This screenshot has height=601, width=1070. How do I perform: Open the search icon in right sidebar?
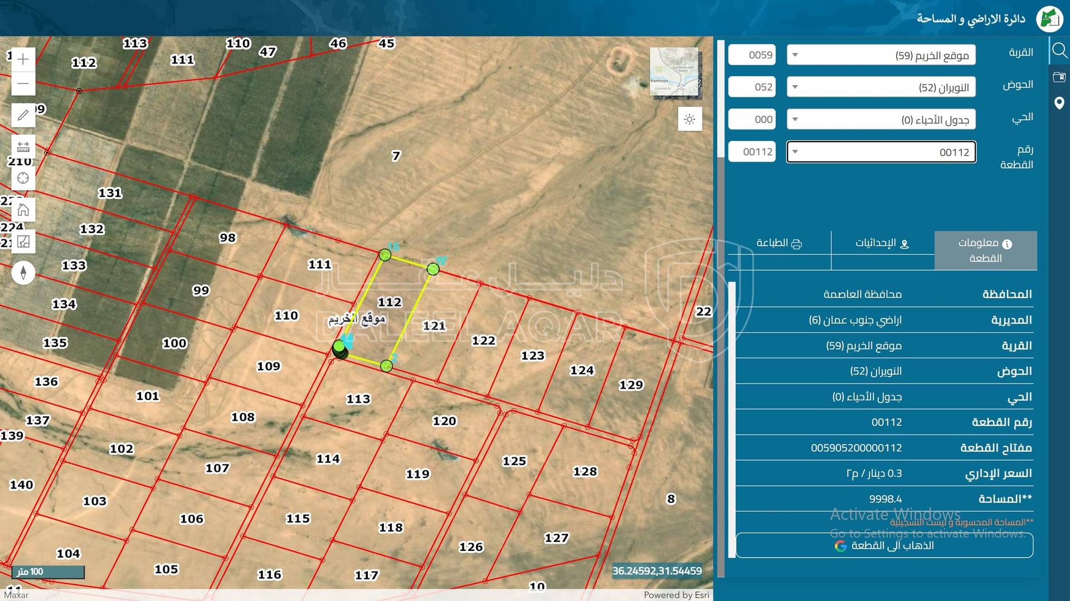click(x=1059, y=51)
